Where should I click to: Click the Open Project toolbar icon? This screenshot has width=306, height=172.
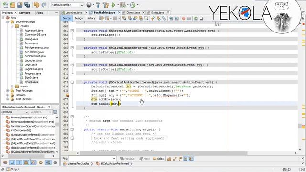(20, 5)
